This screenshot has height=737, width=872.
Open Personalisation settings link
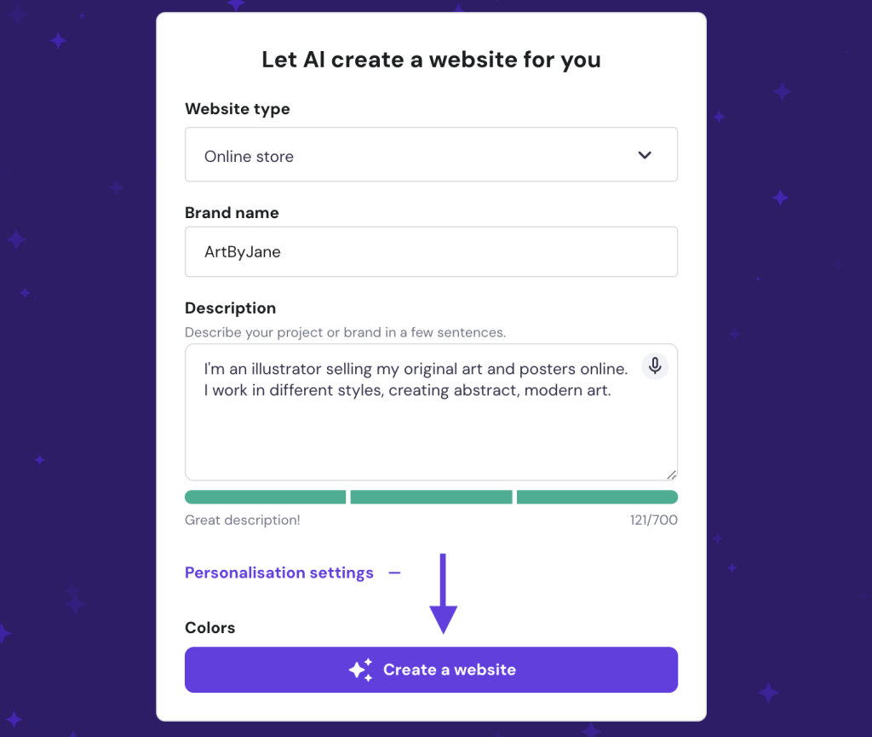tap(278, 573)
